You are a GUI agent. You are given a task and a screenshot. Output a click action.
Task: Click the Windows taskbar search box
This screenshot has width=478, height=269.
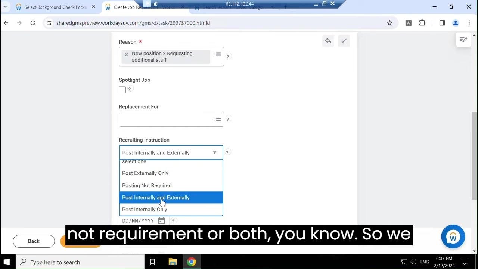pyautogui.click(x=80, y=262)
